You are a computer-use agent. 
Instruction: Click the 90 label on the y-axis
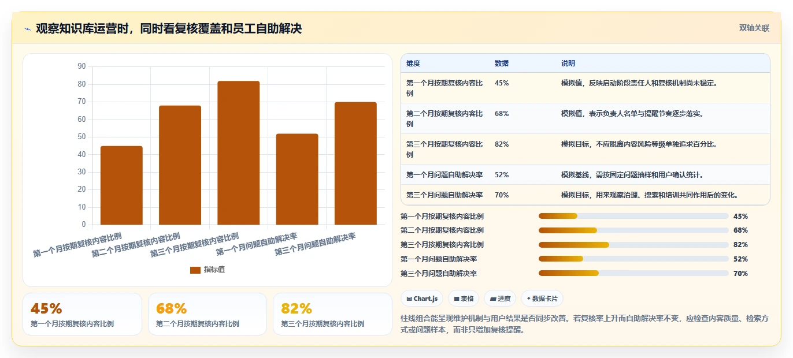[x=81, y=66]
